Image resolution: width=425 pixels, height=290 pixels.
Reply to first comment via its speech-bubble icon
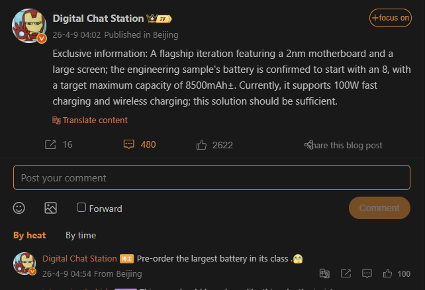pyautogui.click(x=367, y=273)
